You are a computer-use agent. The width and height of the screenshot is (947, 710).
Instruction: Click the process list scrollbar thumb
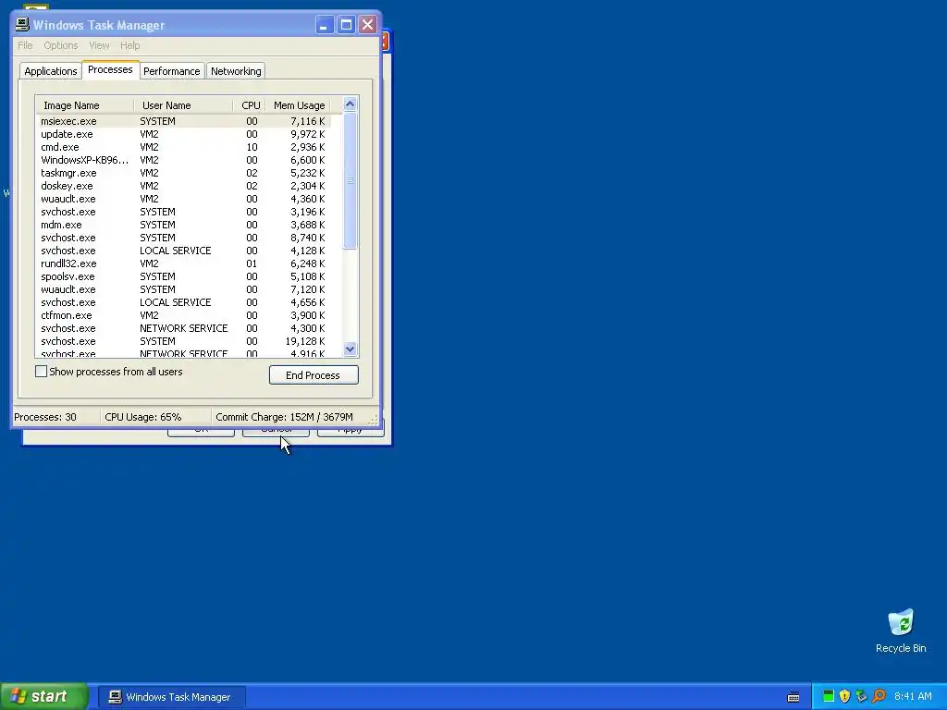350,180
